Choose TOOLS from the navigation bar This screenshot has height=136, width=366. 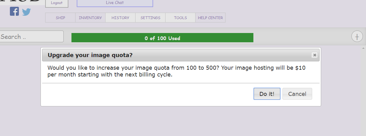pos(180,18)
